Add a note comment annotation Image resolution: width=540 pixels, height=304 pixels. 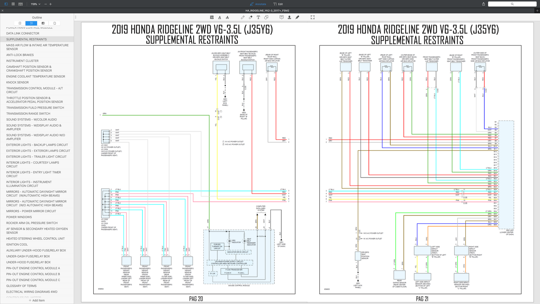pos(281,17)
